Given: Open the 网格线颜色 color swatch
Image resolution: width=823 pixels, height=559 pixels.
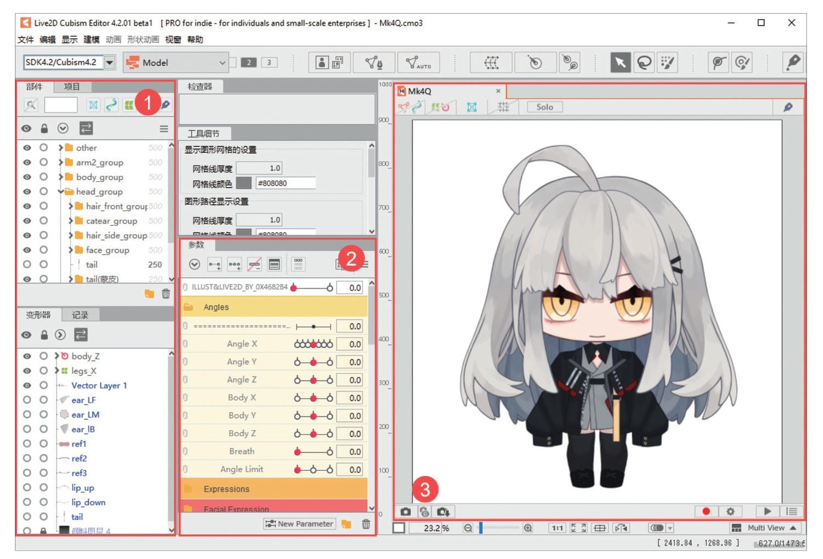Looking at the screenshot, I should click(x=244, y=183).
